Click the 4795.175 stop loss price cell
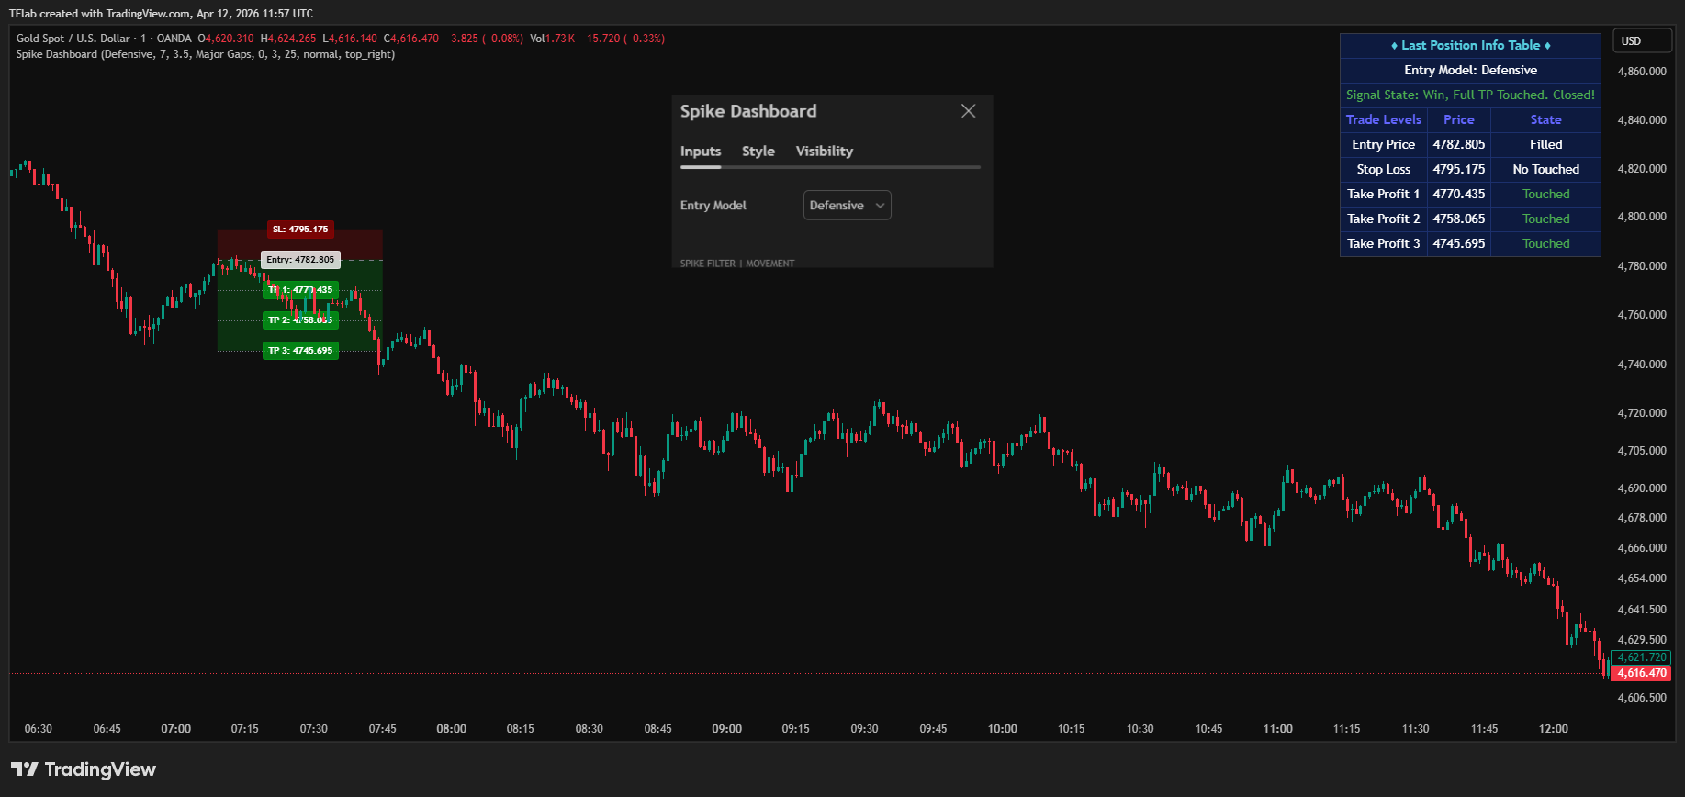The height and width of the screenshot is (797, 1685). [1459, 170]
